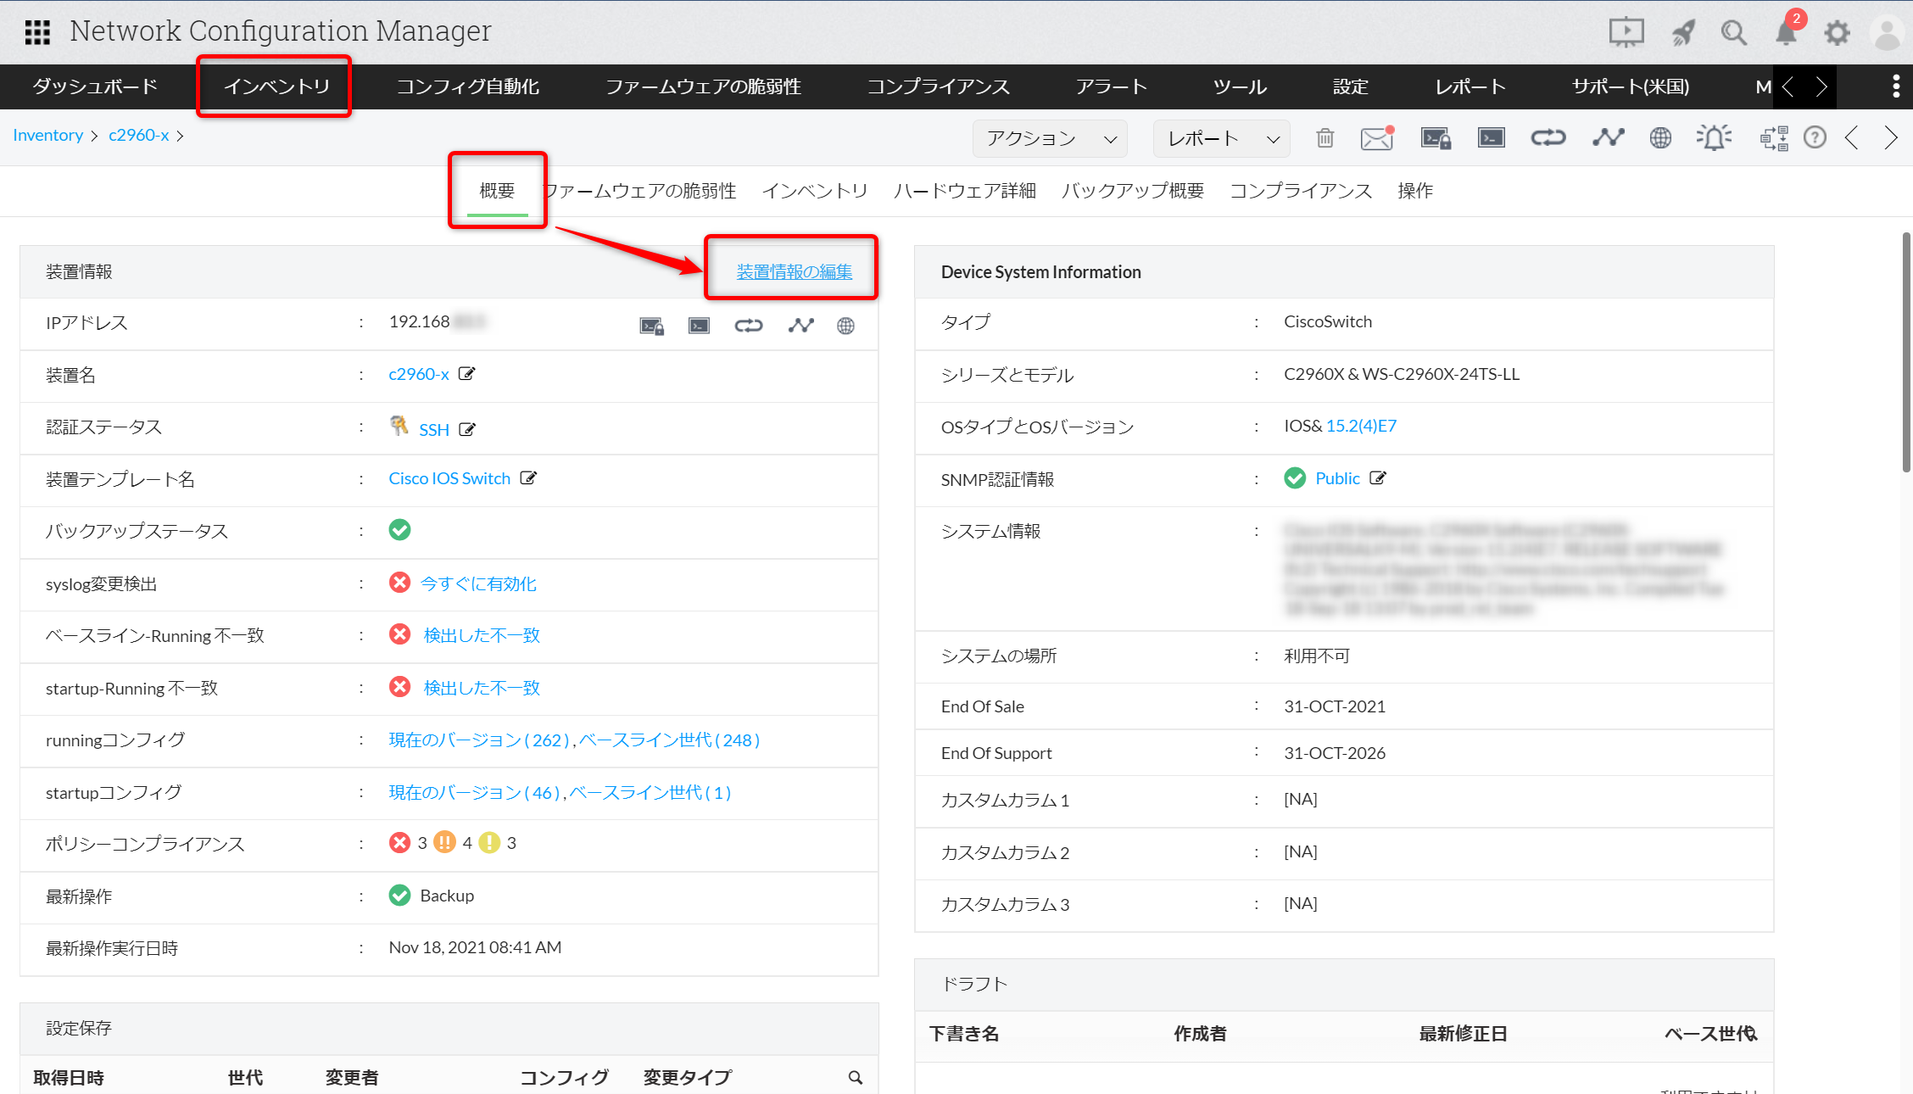The width and height of the screenshot is (1913, 1094).
Task: Switch to ハードウェア詳細 tab
Action: 964,191
